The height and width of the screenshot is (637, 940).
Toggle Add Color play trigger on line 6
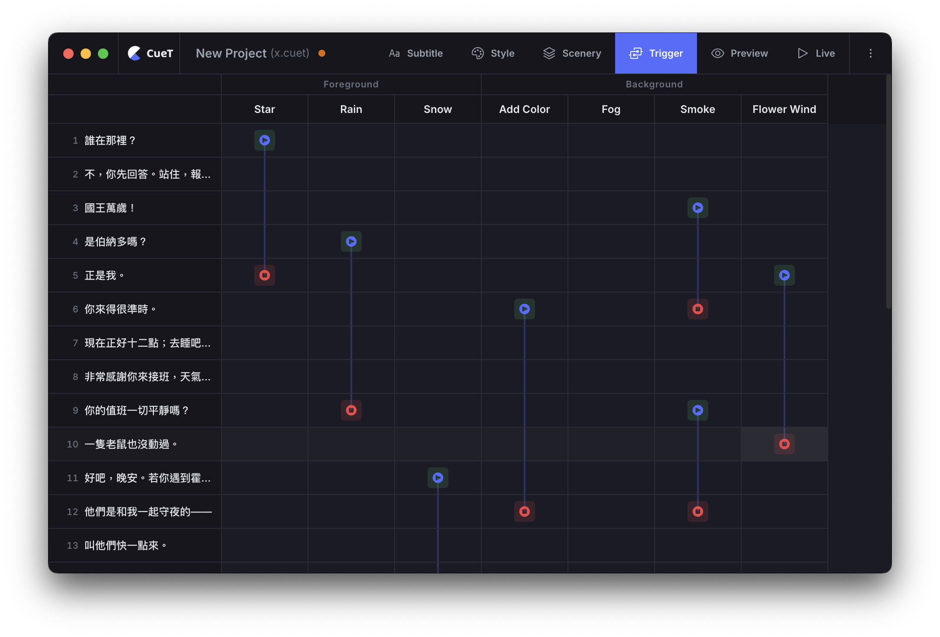coord(524,309)
